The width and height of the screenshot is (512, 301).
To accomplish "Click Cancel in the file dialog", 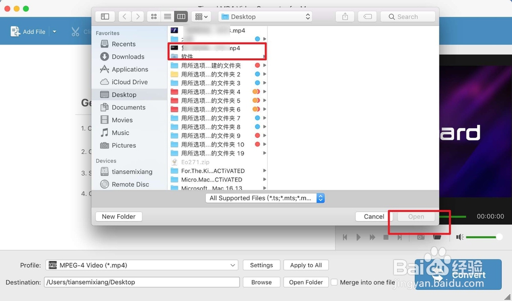I will pyautogui.click(x=374, y=217).
